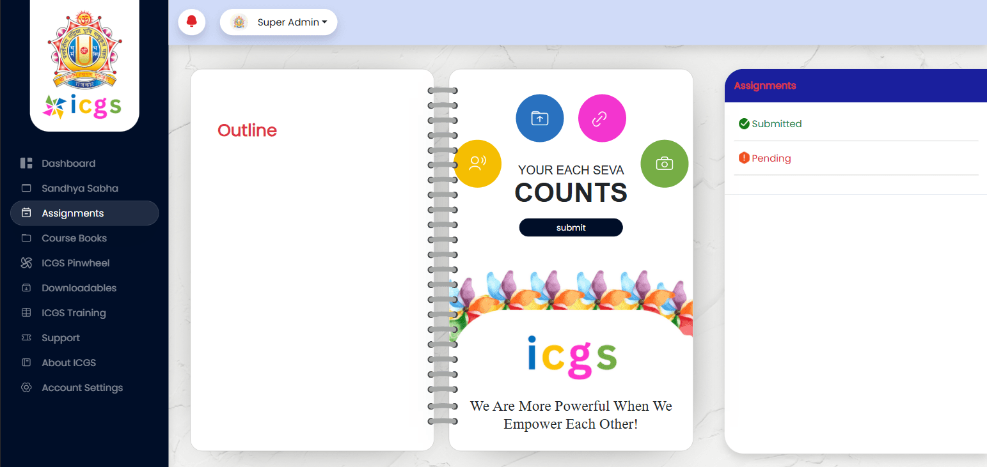Expand the Submitted assignments section
Screen dimensions: 987x467
pyautogui.click(x=776, y=124)
